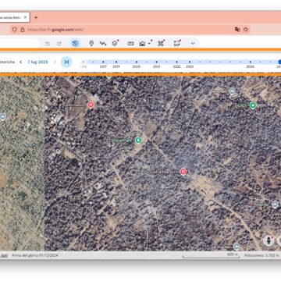The width and height of the screenshot is (281, 281).
Task: Click the camera altitude 3.753 m readout
Action: [261, 255]
